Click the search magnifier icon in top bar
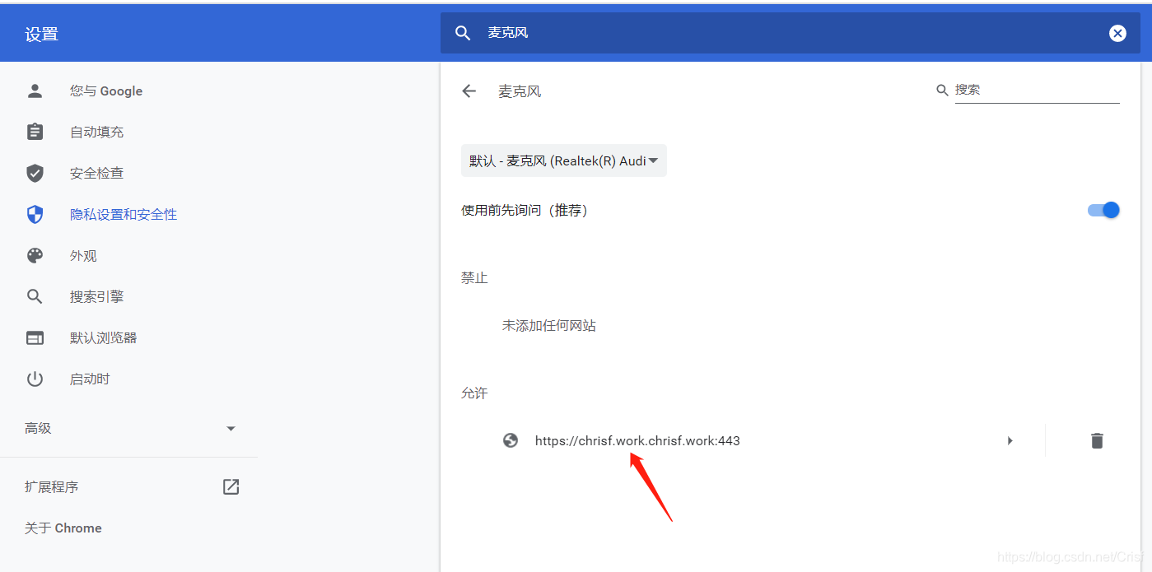 pos(463,33)
